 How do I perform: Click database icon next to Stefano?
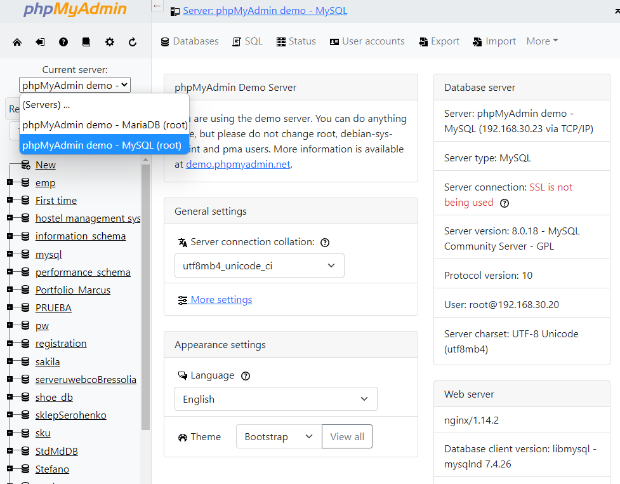pyautogui.click(x=25, y=469)
